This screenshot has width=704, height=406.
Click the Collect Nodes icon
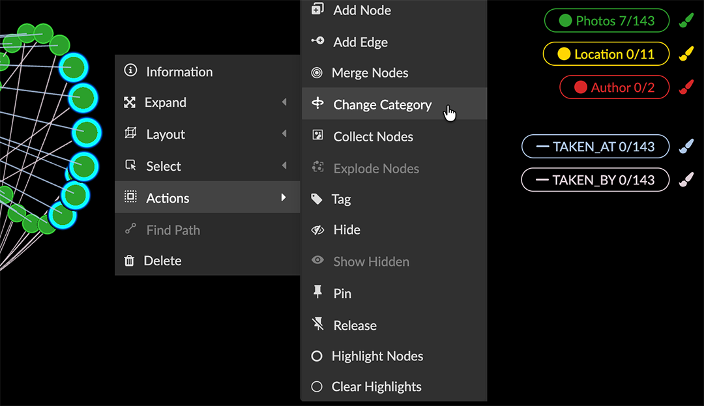pyautogui.click(x=317, y=136)
